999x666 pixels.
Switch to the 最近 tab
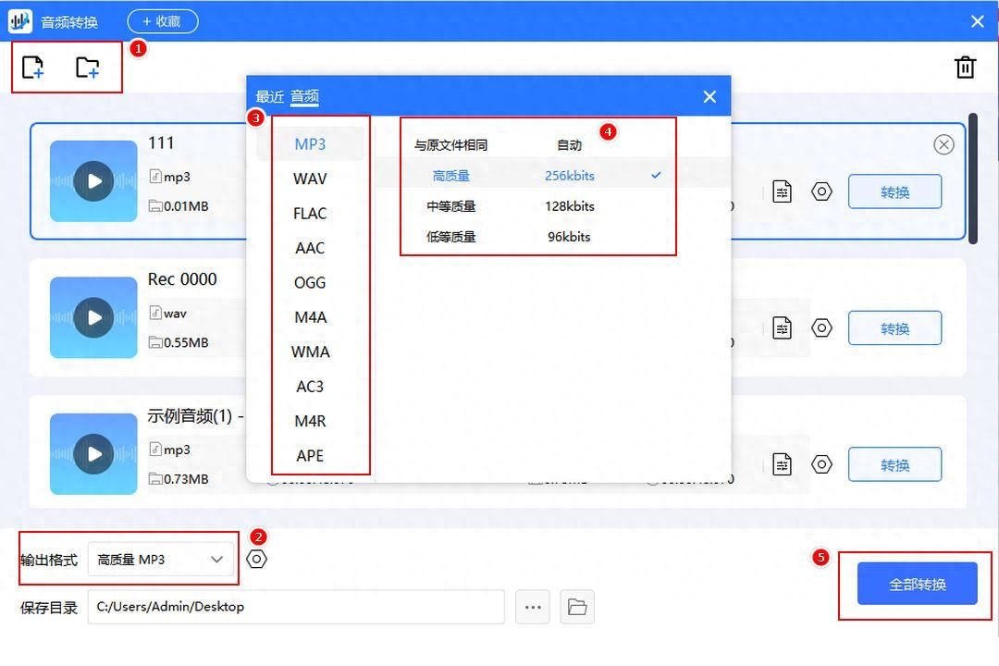(269, 96)
